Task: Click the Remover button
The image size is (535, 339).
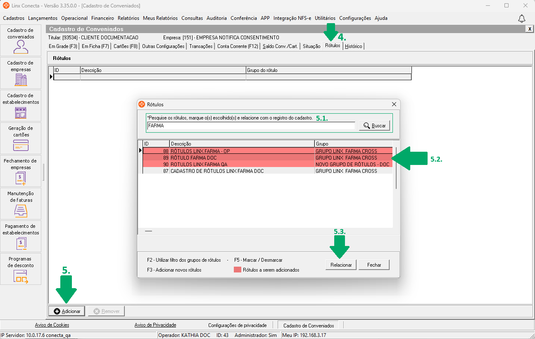Action: (107, 311)
